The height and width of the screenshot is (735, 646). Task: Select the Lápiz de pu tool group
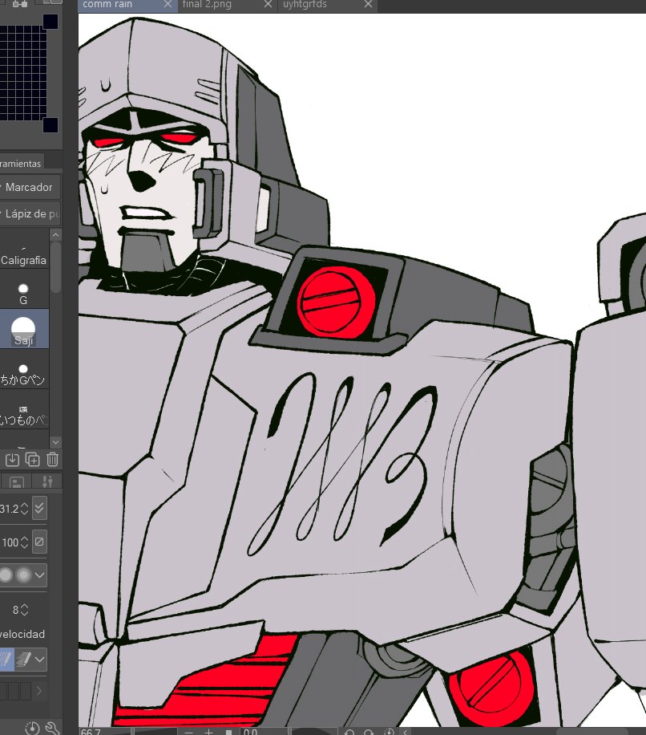30,213
